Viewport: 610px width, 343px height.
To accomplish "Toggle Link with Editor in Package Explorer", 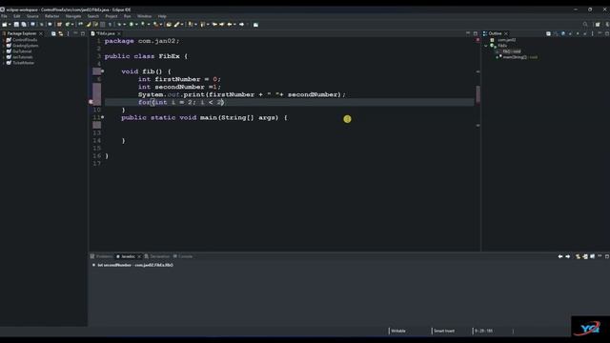I will pyautogui.click(x=61, y=34).
